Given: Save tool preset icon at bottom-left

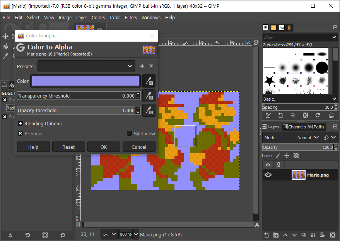Looking at the screenshot, I should tap(10, 235).
